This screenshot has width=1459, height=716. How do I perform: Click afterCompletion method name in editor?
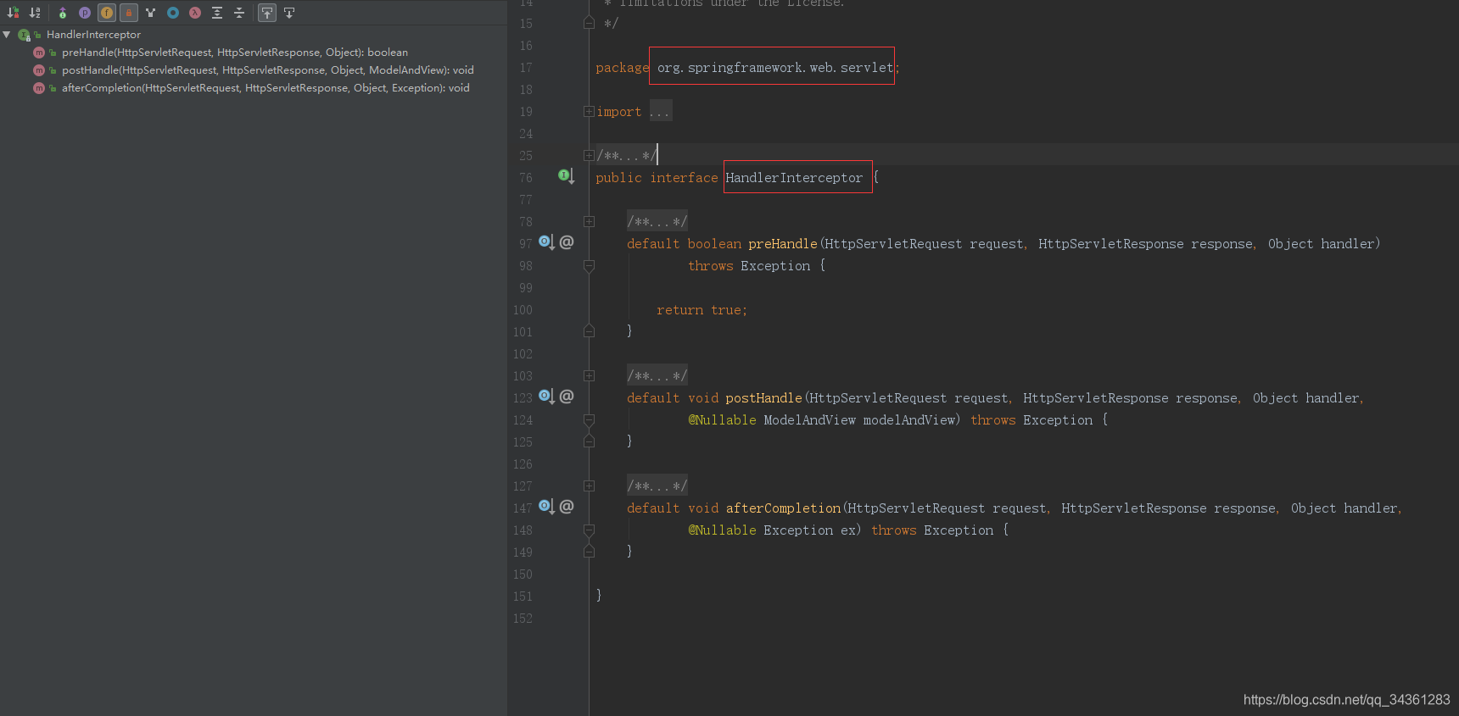pos(783,508)
